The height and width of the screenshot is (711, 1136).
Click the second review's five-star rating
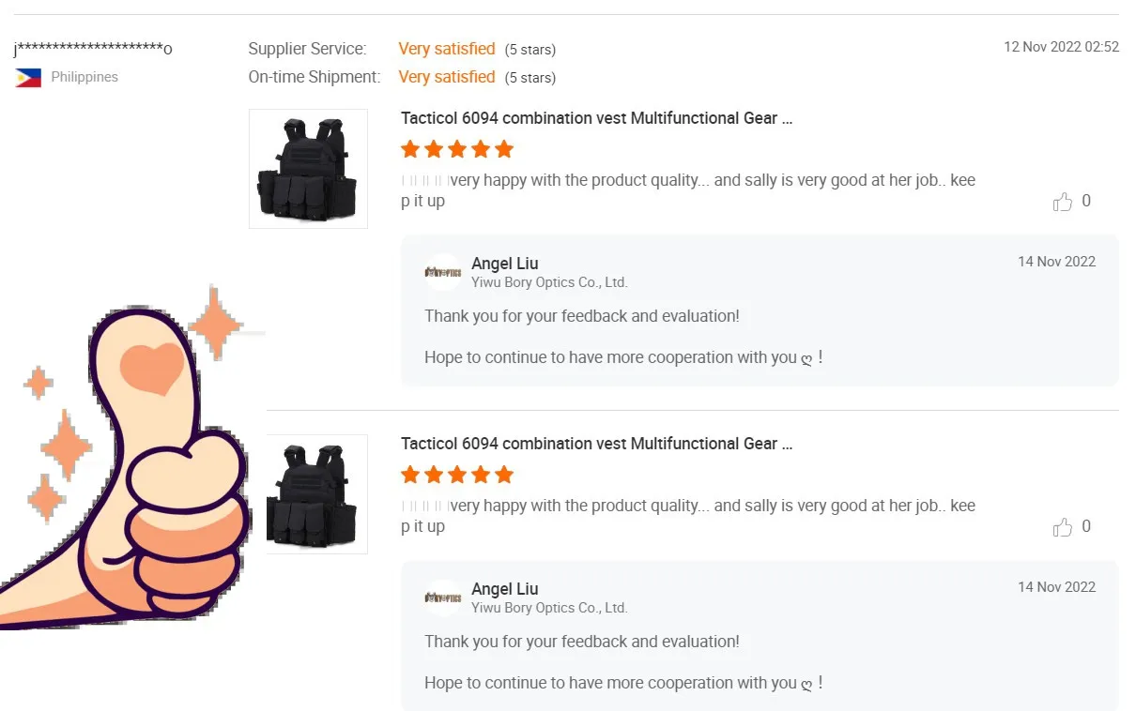click(457, 475)
